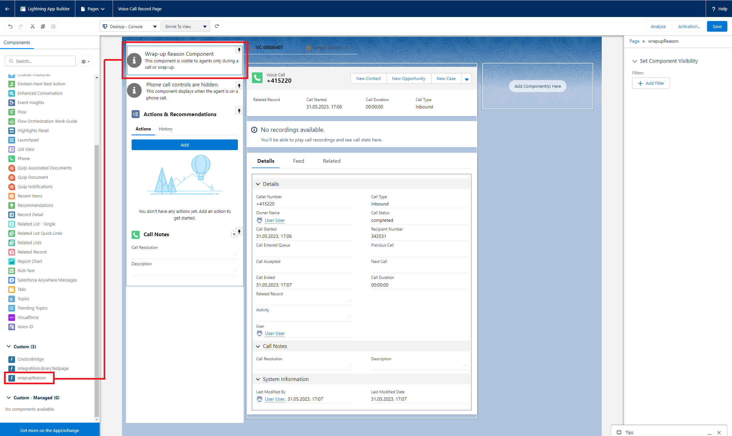The image size is (732, 436).
Task: Open the Call Notes component dropdown arrow
Action: (x=234, y=235)
